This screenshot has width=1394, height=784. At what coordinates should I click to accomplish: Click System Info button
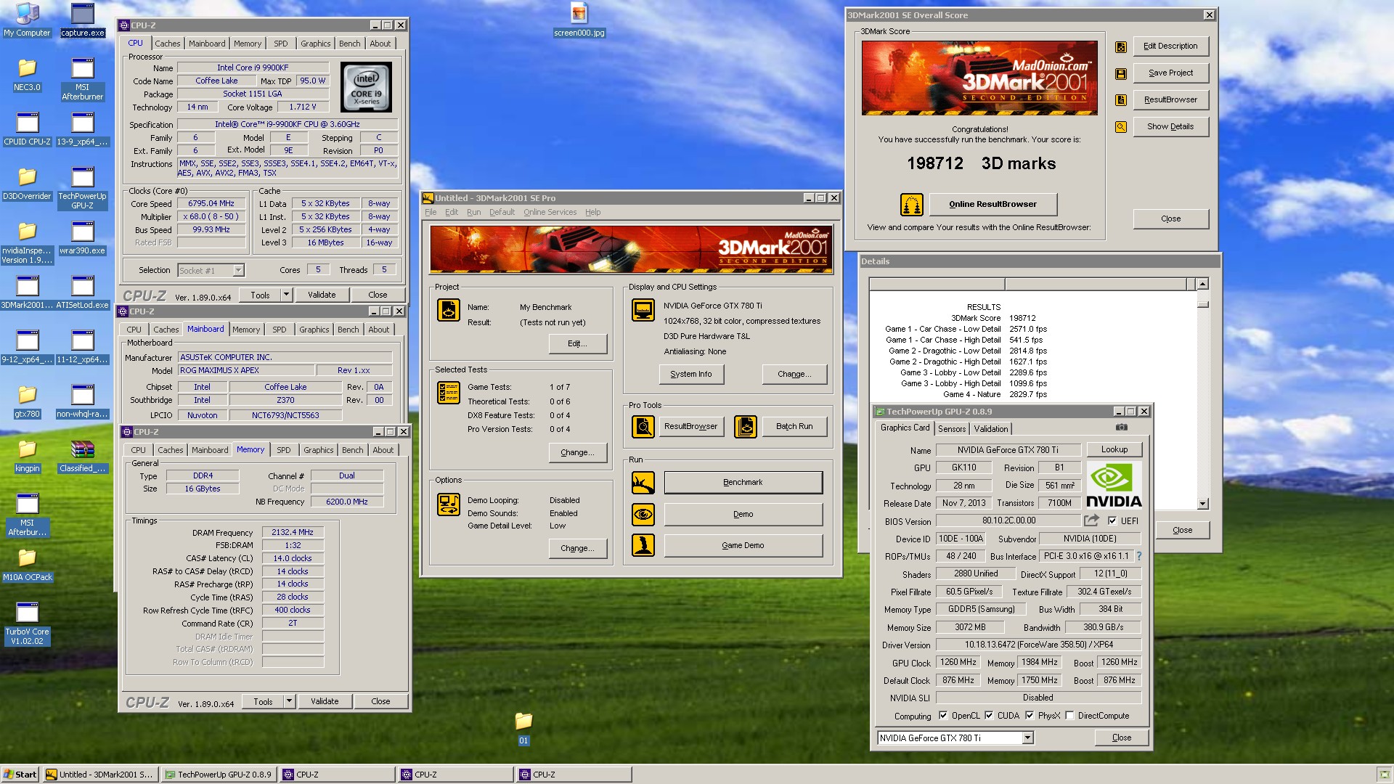691,375
